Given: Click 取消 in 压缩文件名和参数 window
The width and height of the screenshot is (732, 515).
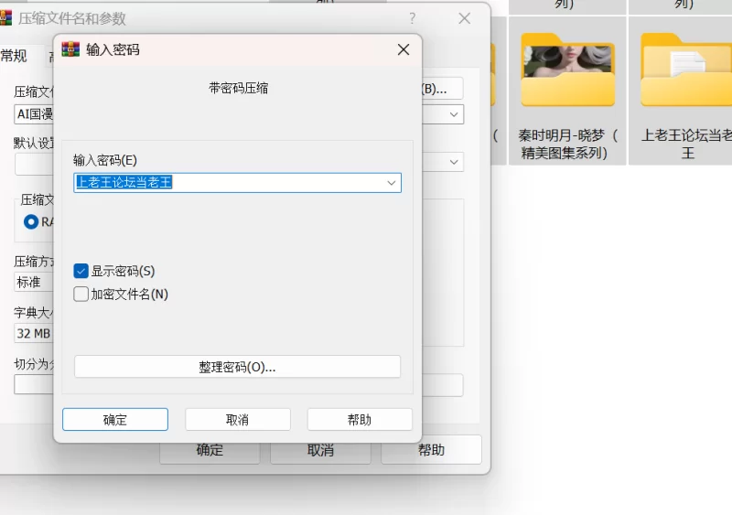Looking at the screenshot, I should pos(320,450).
